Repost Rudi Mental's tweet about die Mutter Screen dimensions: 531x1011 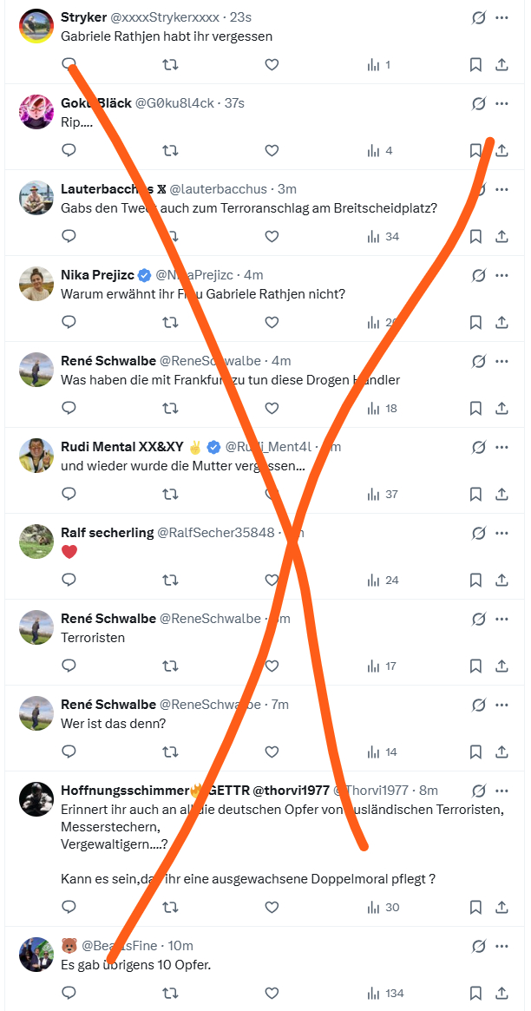coord(171,494)
